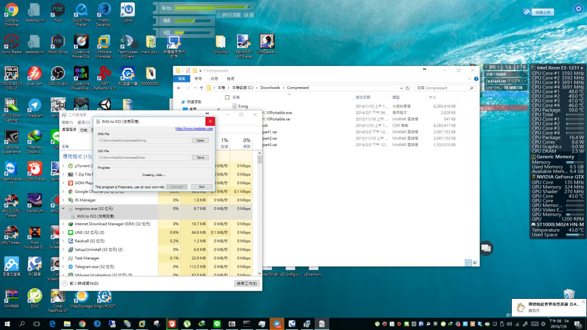
Task: Open the 檔案 menu in Task Manager
Action: pos(67,122)
